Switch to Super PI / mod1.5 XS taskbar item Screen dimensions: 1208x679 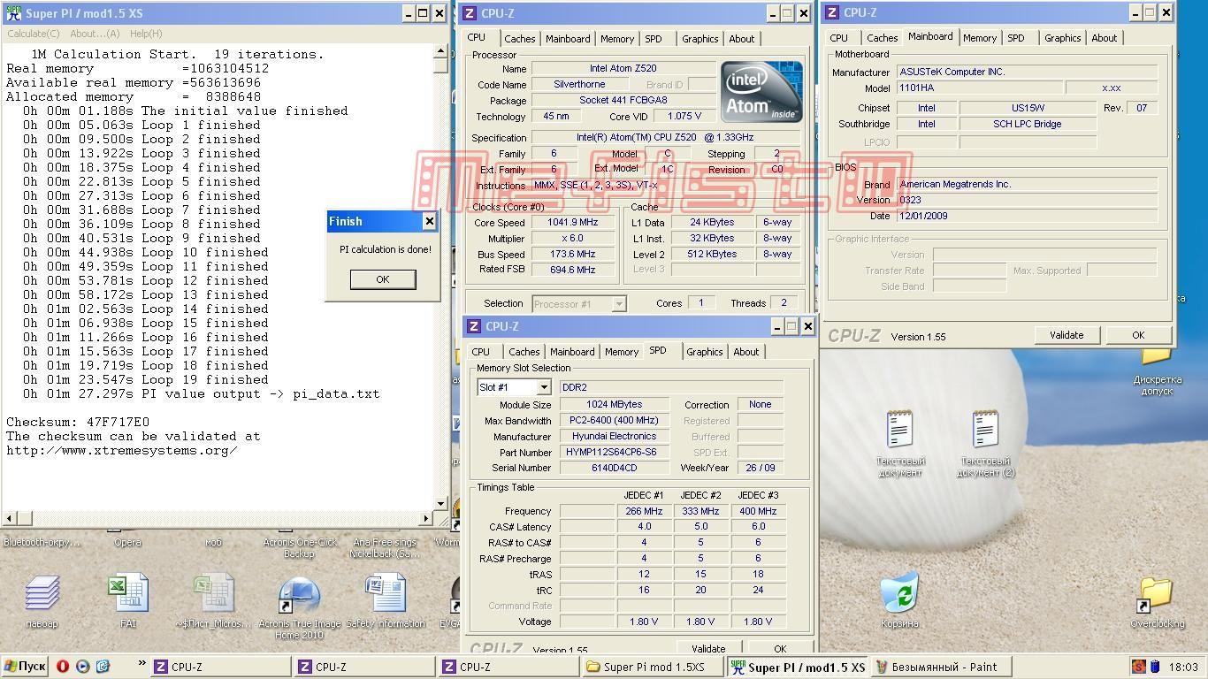click(x=798, y=668)
